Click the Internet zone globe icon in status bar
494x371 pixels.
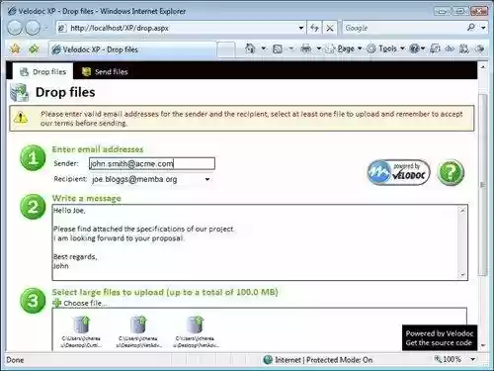tap(268, 360)
